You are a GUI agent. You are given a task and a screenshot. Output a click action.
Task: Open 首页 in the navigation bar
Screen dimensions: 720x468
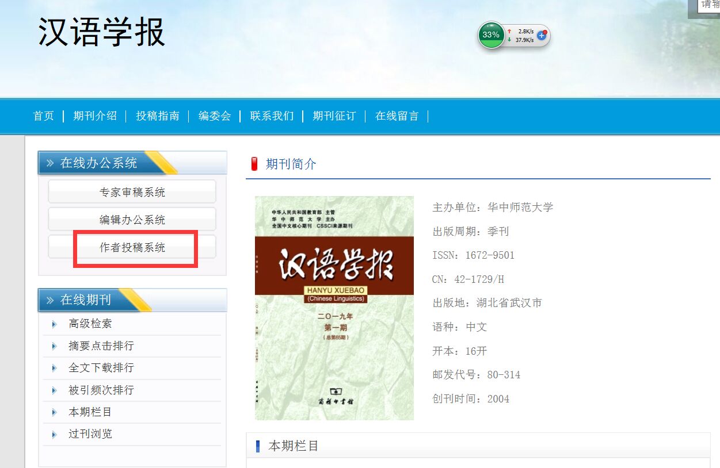[44, 116]
